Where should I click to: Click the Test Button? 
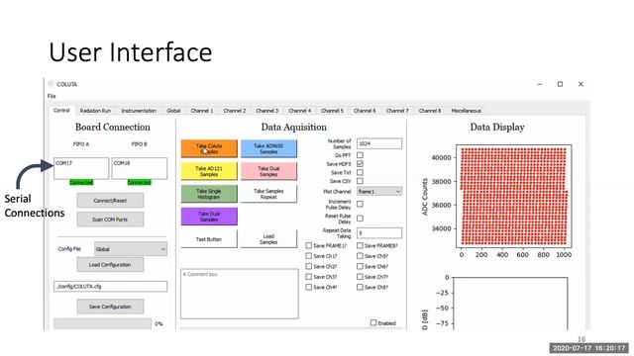click(209, 239)
